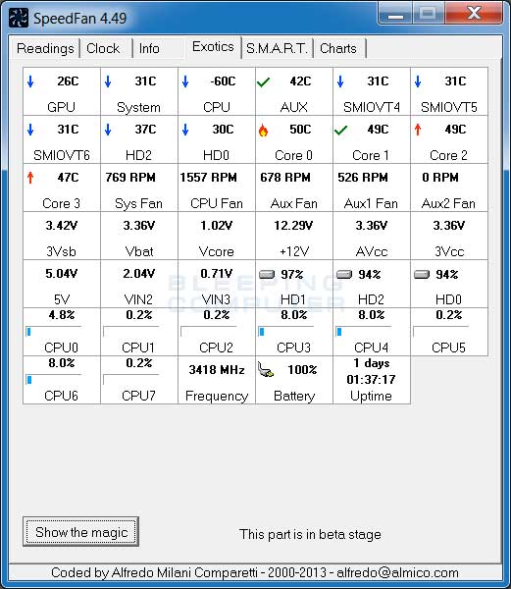Screen dimensions: 511x589
Task: Click the CPU1 usage bar
Action: (131, 332)
